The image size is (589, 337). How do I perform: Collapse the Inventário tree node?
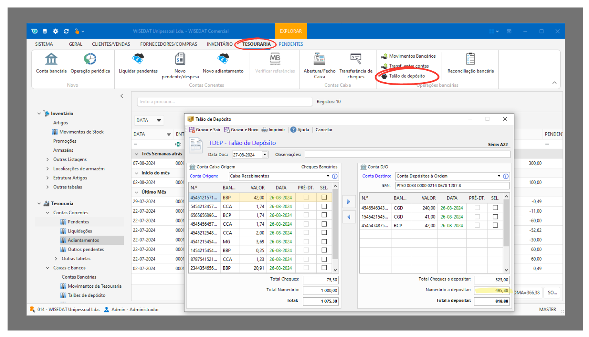click(39, 114)
